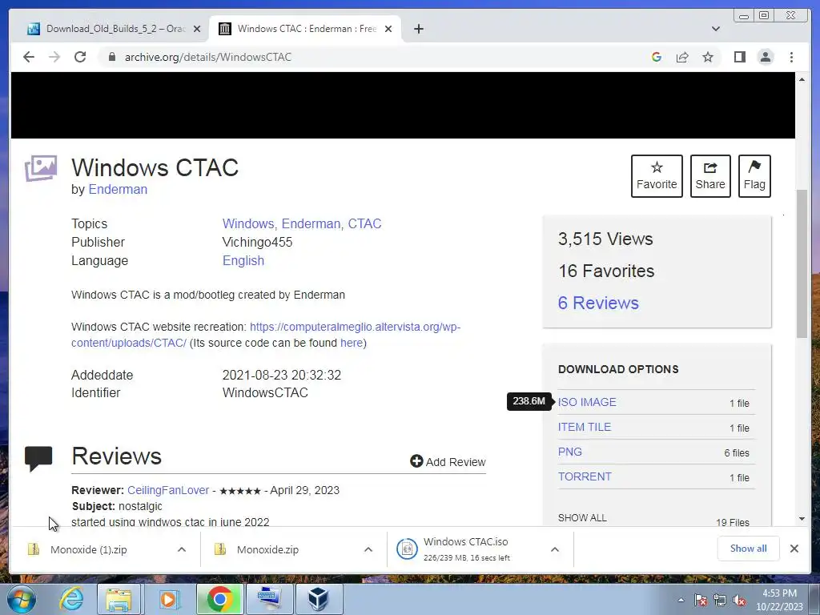The height and width of the screenshot is (615, 820).
Task: Expand options for Monoxide.zip
Action: coord(368,549)
